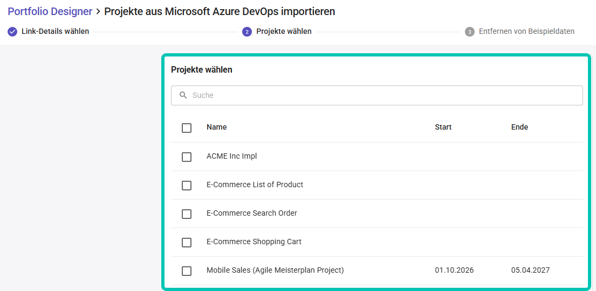Check the E-Commerce List of Product checkbox

(187, 186)
